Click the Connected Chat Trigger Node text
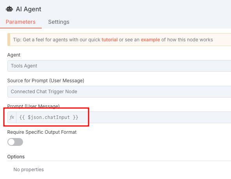 [44, 92]
